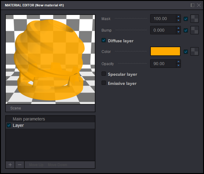Uncheck the Mask texture enable checkbox
204x174 pixels.
click(186, 19)
